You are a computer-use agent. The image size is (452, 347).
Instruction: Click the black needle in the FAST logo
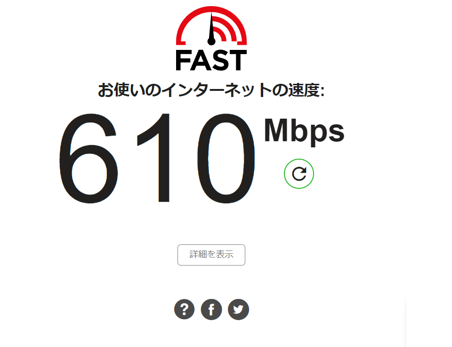click(x=211, y=29)
